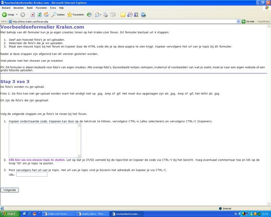Launch Internet Explorer from Quick Launch
Screen dimensions: 271x217
29,214
